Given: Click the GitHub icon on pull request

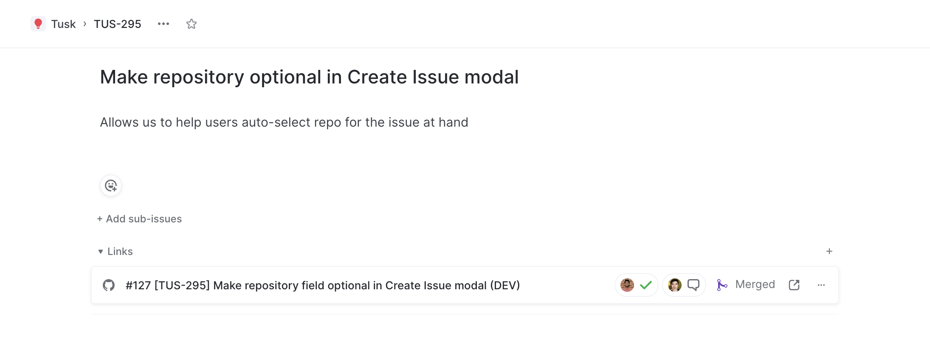Looking at the screenshot, I should (109, 285).
